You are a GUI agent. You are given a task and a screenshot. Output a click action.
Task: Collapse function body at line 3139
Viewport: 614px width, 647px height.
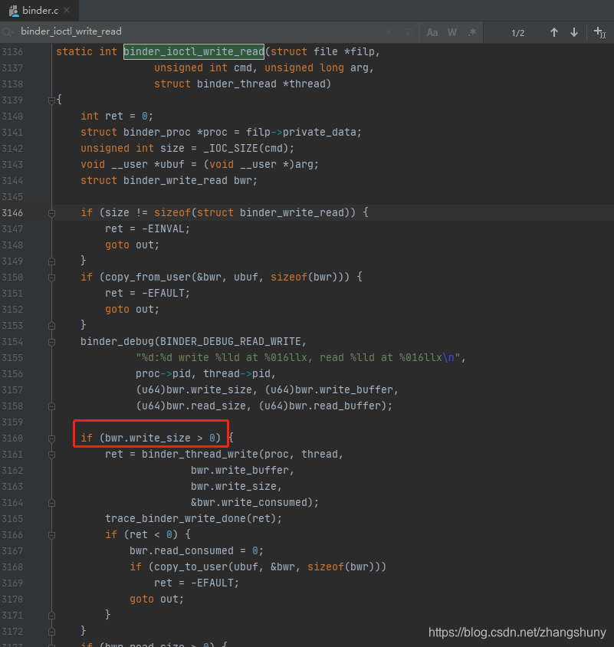(51, 100)
